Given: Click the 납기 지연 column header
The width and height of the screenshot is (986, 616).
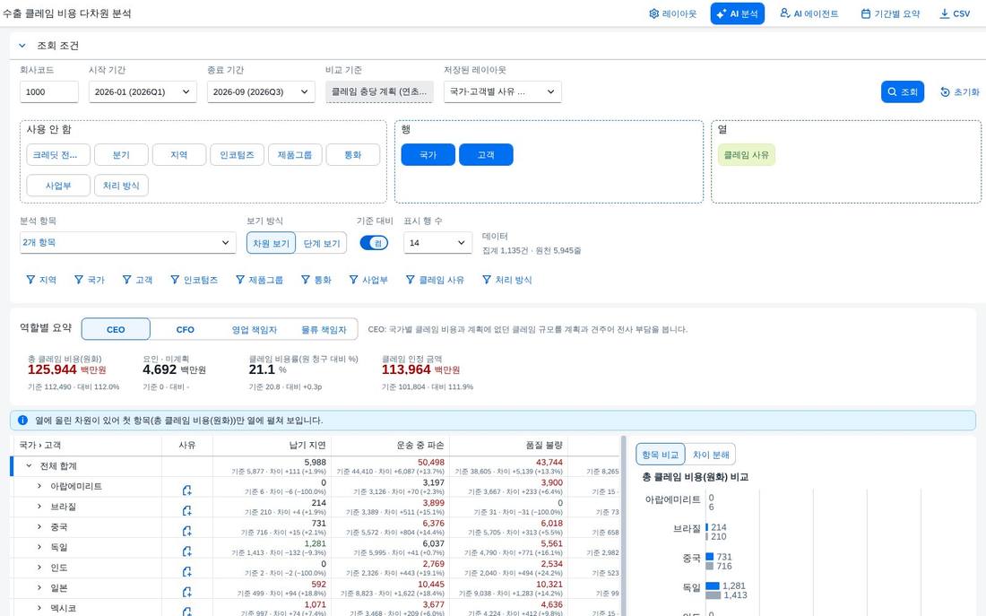Looking at the screenshot, I should (272, 446).
